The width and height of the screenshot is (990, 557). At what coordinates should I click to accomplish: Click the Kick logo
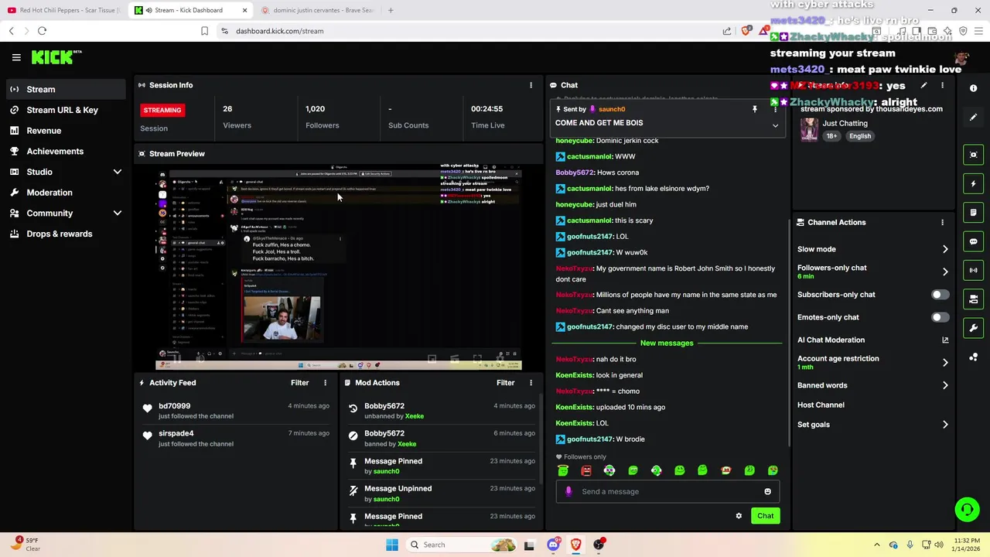coord(56,57)
